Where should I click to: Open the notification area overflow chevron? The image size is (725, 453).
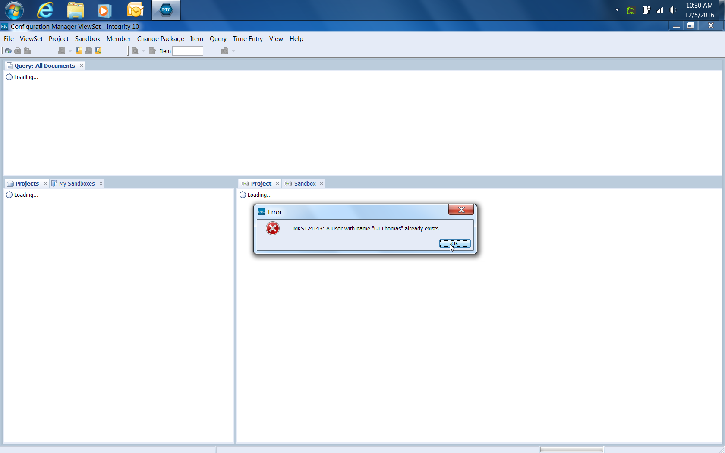[x=617, y=9]
